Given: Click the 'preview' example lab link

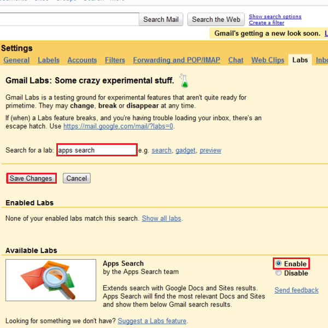Looking at the screenshot, I should coord(210,150).
